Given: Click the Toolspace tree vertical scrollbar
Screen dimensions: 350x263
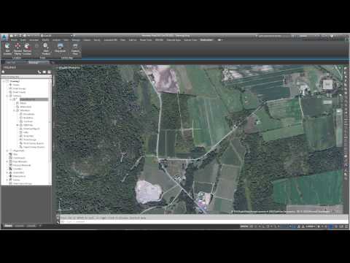Looking at the screenshot, I should click(50, 131).
